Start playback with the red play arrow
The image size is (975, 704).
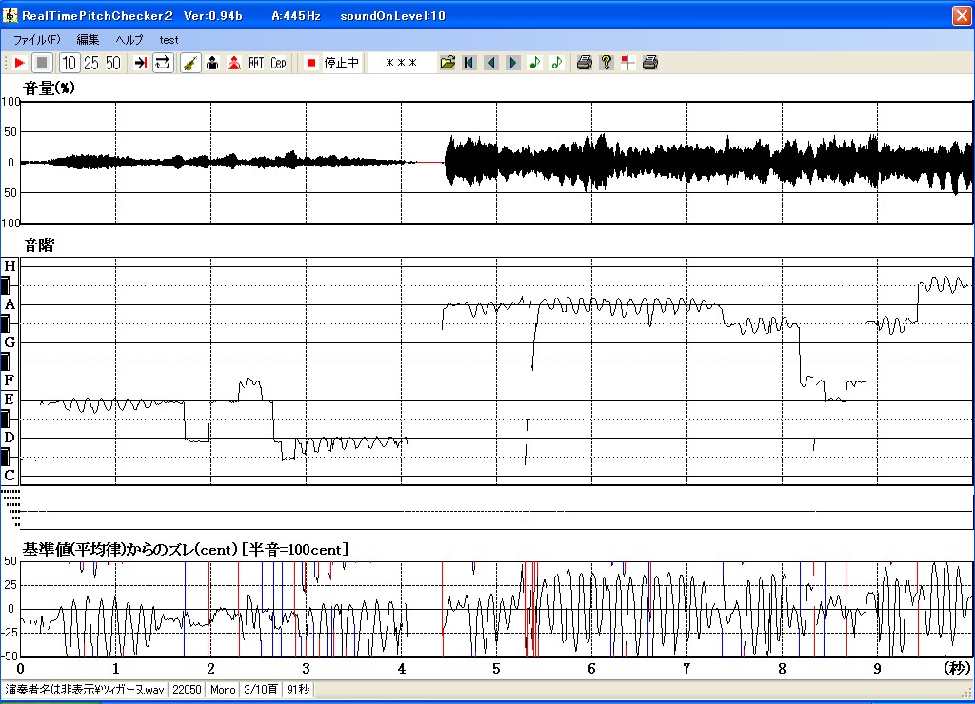[19, 63]
